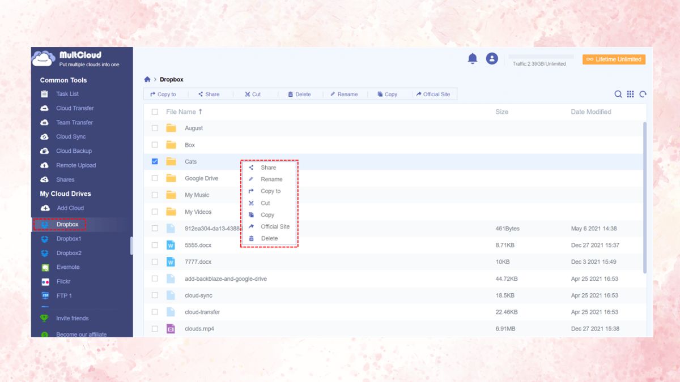Viewport: 680px width, 382px height.
Task: Click the Flickr drive icon
Action: pos(45,281)
